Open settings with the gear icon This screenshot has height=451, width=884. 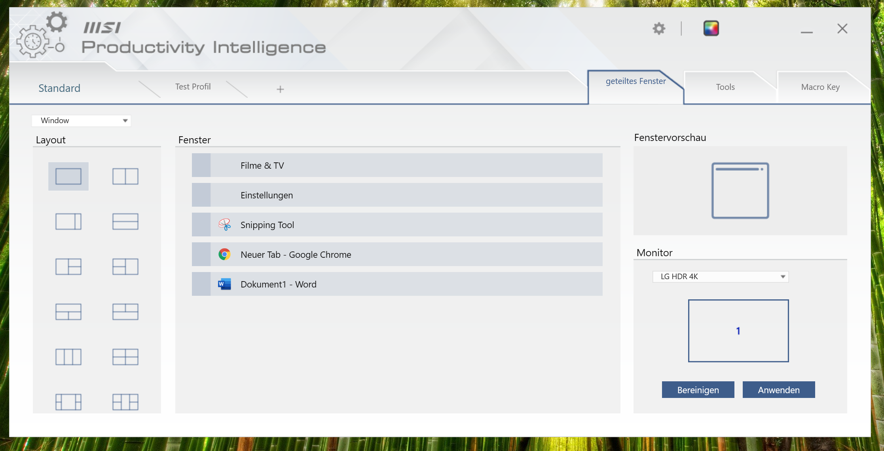click(659, 29)
